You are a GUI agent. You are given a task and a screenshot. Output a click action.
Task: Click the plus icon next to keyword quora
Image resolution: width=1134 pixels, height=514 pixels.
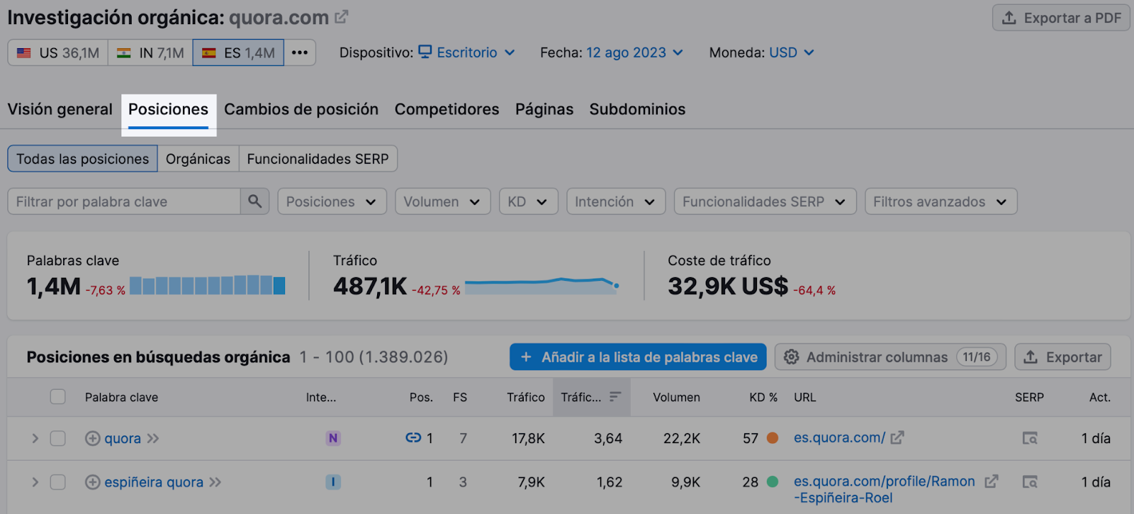point(92,438)
